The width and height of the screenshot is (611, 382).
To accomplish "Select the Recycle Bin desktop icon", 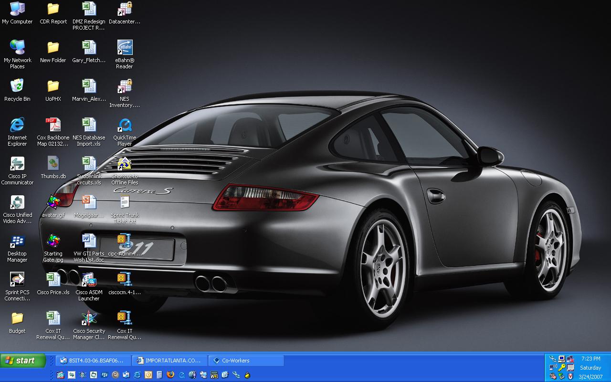I will [17, 87].
